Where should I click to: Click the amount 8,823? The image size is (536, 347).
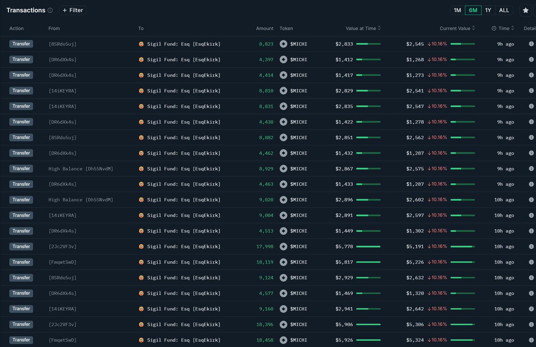click(266, 44)
